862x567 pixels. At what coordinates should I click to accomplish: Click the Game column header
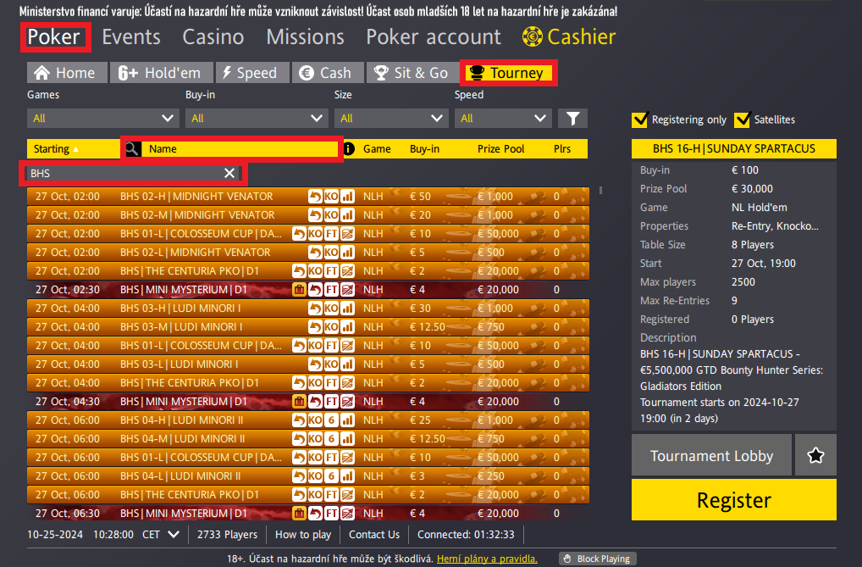[x=377, y=148]
